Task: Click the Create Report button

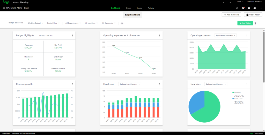Action: 253,15
